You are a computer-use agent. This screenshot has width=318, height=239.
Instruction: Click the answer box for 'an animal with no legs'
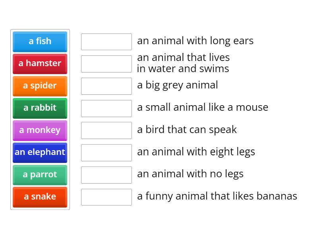[106, 175]
